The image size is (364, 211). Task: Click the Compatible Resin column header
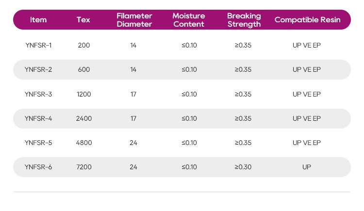tap(307, 20)
